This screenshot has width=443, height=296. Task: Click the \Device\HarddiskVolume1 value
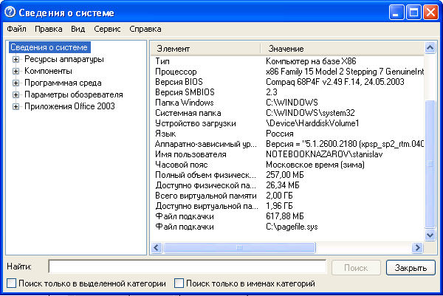point(312,123)
